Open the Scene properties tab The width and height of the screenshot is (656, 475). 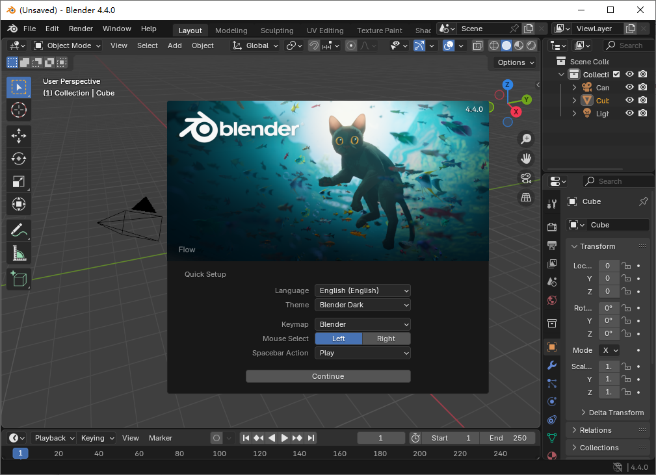pos(552,282)
